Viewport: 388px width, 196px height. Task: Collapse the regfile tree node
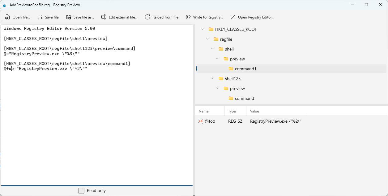pyautogui.click(x=207, y=39)
